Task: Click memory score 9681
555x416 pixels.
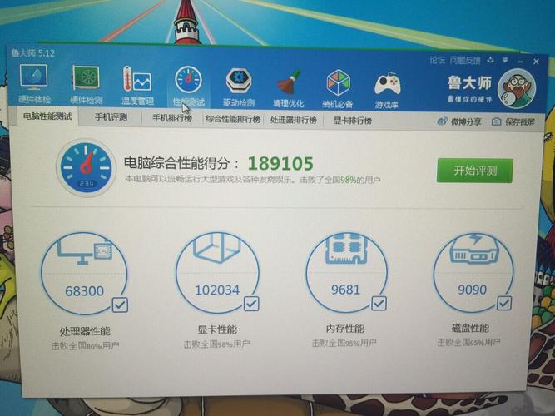Action: click(345, 290)
